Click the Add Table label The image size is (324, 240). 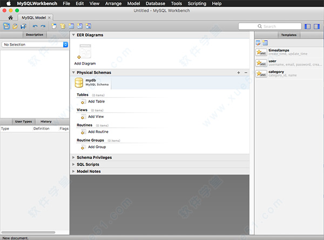(x=96, y=101)
